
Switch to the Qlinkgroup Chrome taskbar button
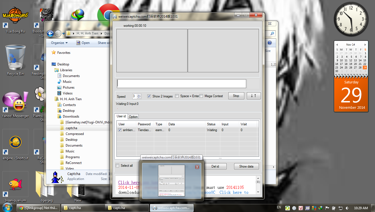(39, 208)
